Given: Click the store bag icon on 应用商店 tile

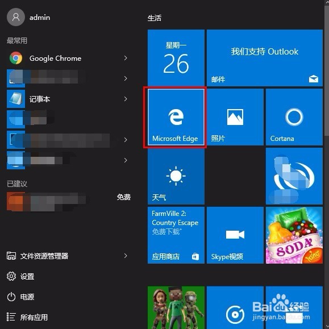Looking at the screenshot, I should (x=195, y=256).
